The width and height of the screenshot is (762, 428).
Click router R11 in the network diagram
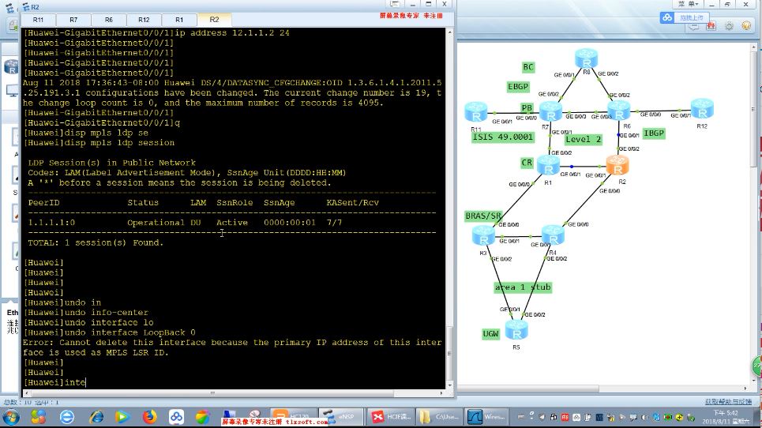[476, 112]
